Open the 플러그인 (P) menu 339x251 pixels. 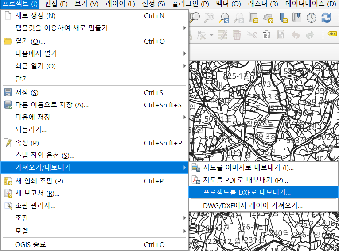[191, 4]
